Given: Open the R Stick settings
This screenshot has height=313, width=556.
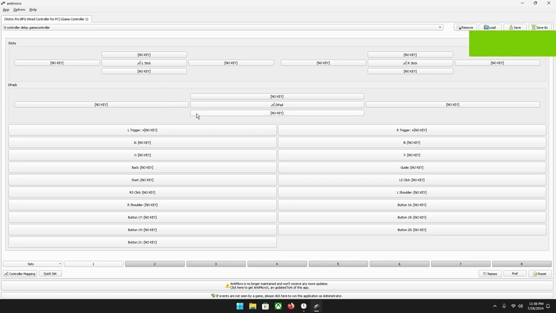Looking at the screenshot, I should click(410, 63).
